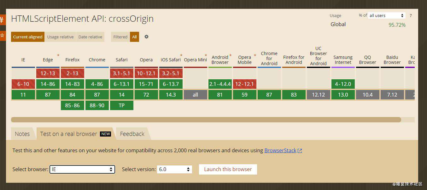Click the IE 6-10 unsupported cell
This screenshot has width=427, height=190.
click(23, 84)
